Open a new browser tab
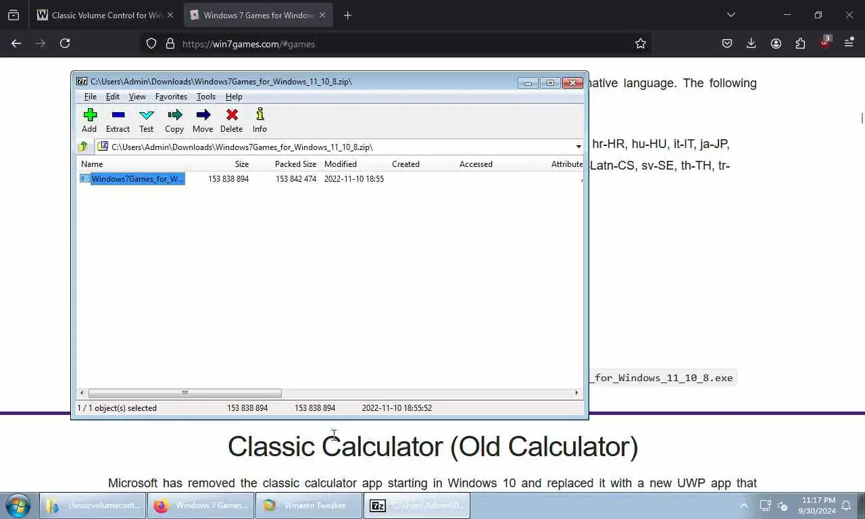The height and width of the screenshot is (519, 865). point(347,15)
